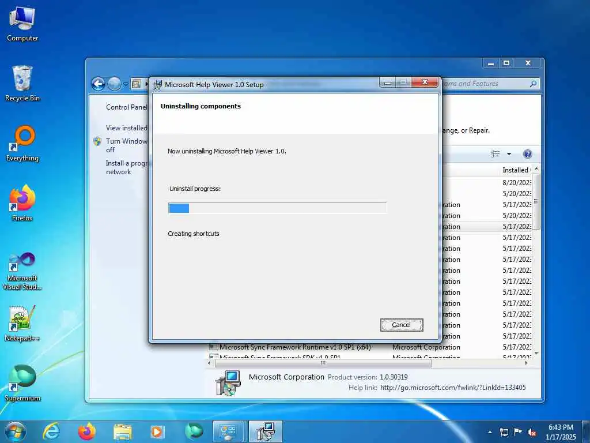The height and width of the screenshot is (443, 590).
Task: Click the Change your view icon
Action: [x=495, y=153]
